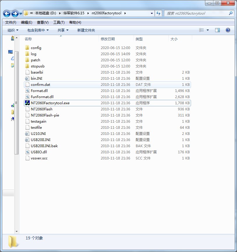The height and width of the screenshot is (252, 237).
Task: Select the testfile file icon
Action: 27,127
